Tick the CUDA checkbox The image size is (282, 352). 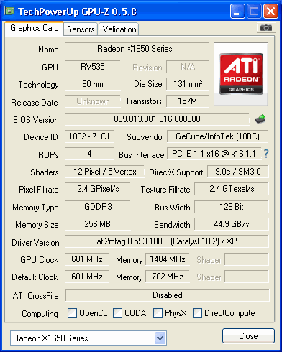117,312
